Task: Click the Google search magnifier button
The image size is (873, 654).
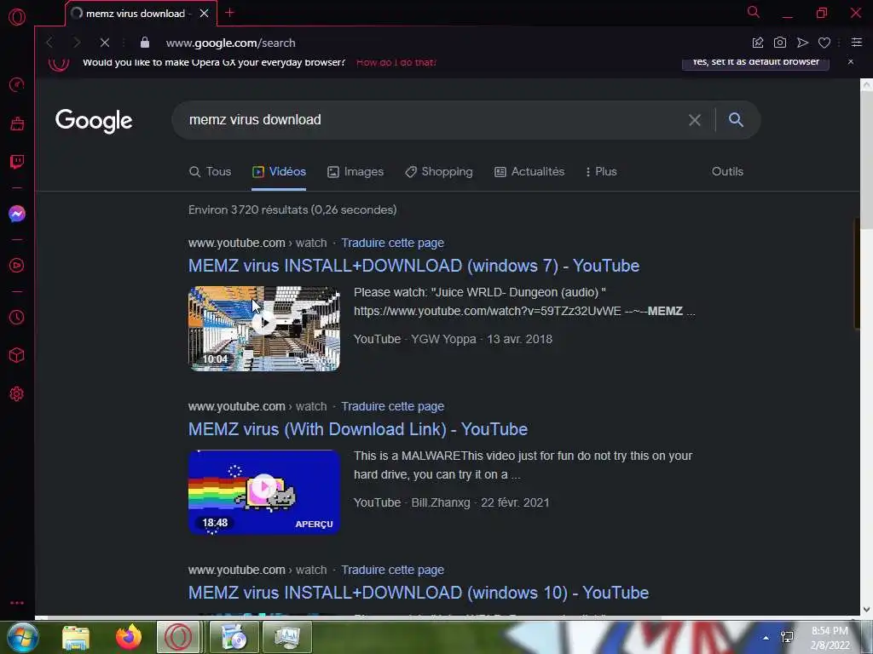Action: pos(736,119)
